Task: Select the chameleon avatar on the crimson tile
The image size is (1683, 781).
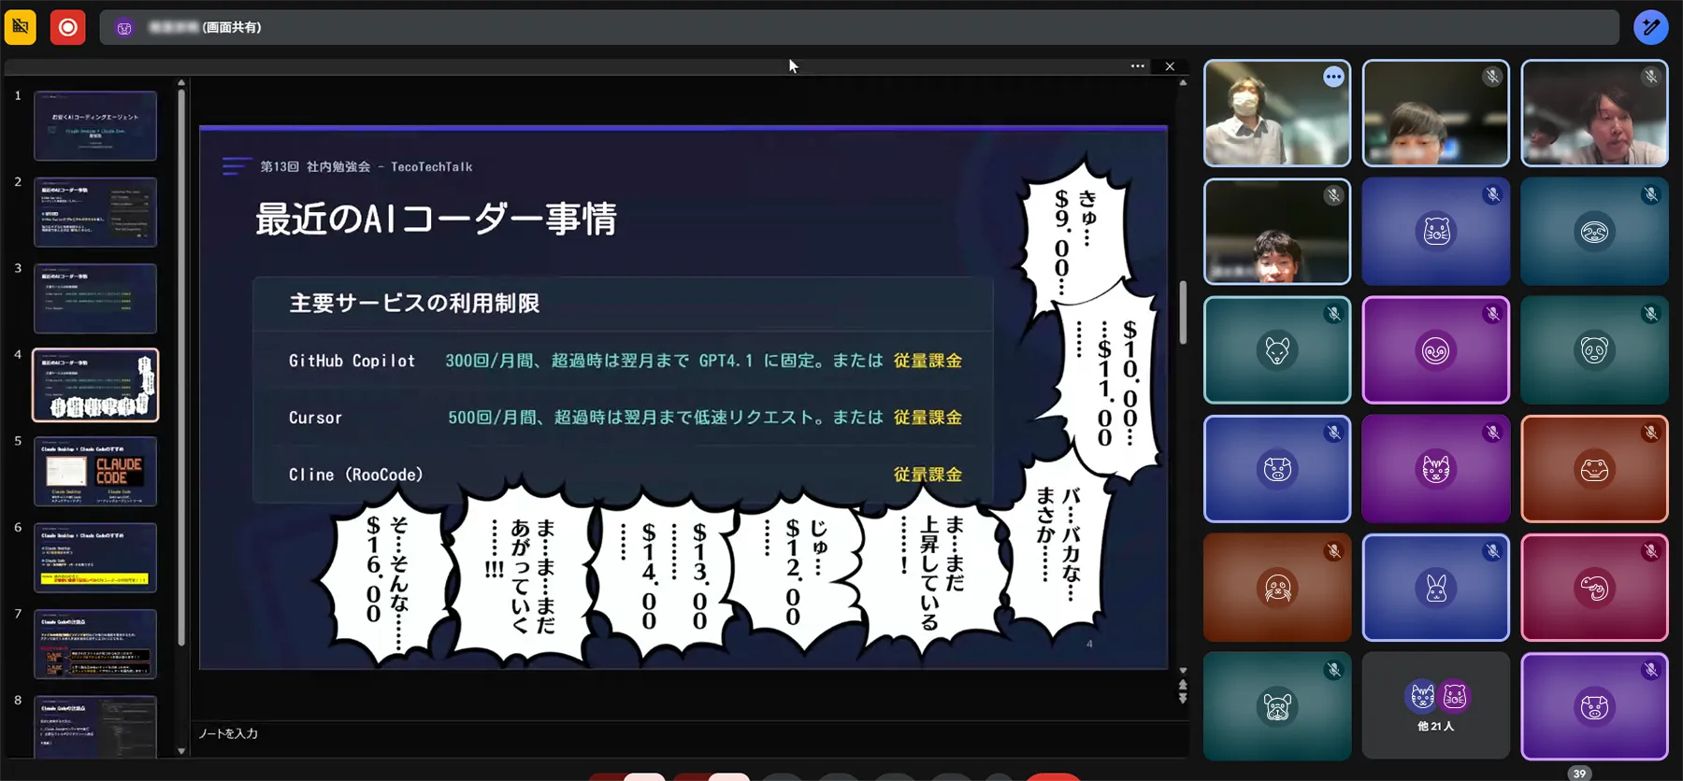Action: tap(1595, 588)
